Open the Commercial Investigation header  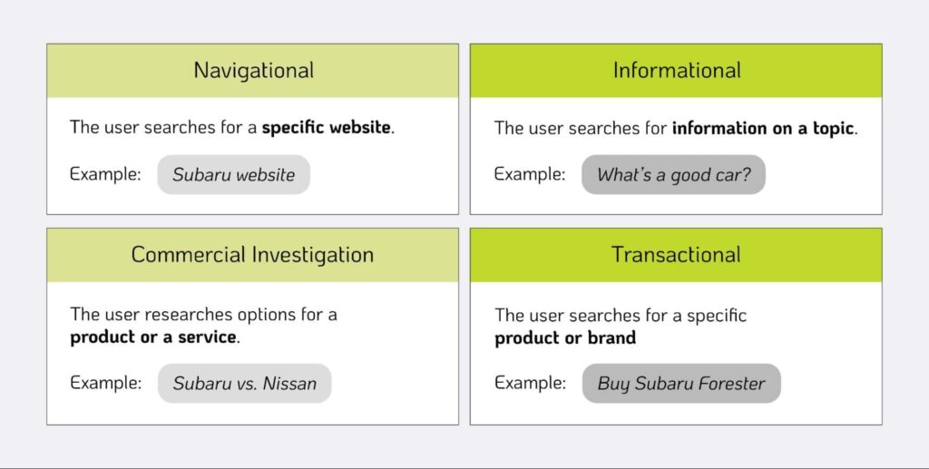253,255
